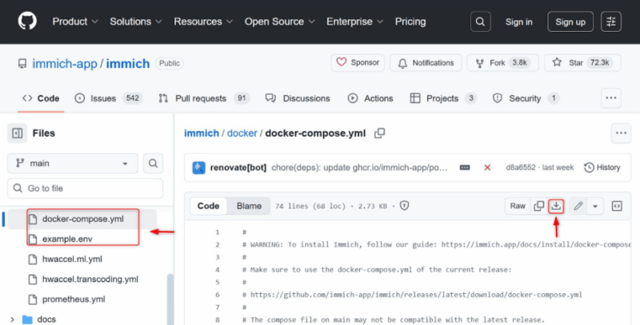
Task: Switch to the Code view tab
Action: click(x=208, y=206)
